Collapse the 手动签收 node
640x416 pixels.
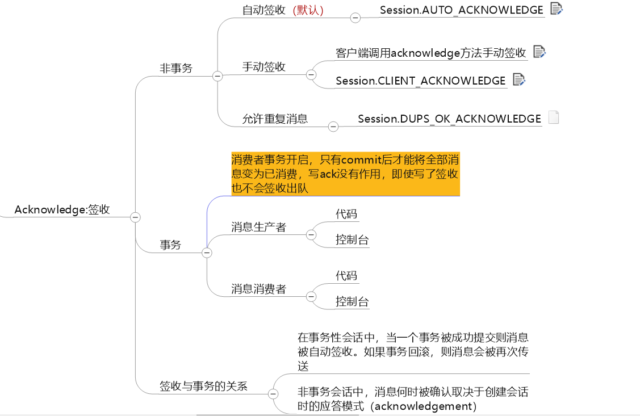pos(311,74)
